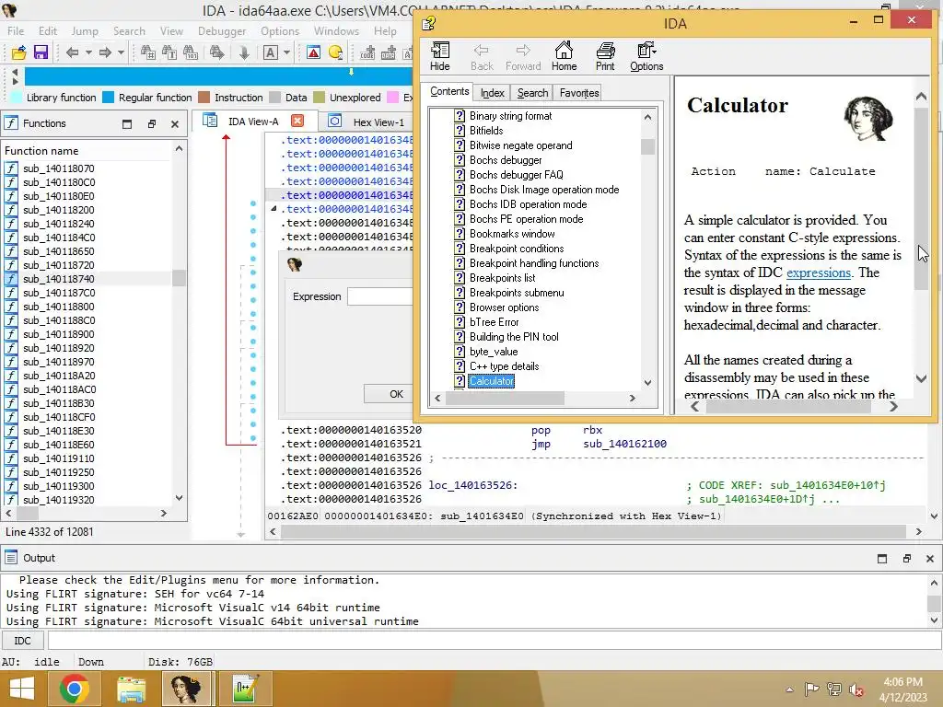This screenshot has height=707, width=943.
Task: Click scroll-down arrow of help article pane
Action: tap(921, 378)
